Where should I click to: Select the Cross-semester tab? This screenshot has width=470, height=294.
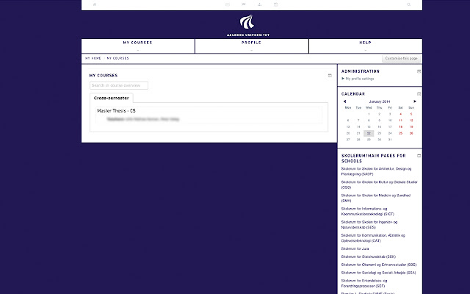[112, 98]
